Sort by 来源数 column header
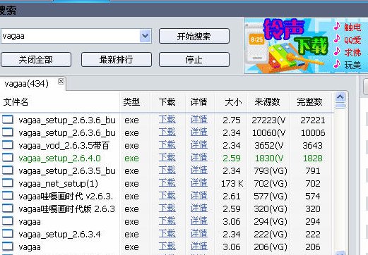The width and height of the screenshot is (368, 255). click(267, 102)
